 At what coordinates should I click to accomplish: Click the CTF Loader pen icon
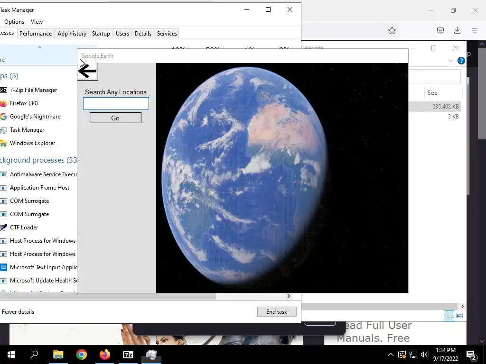point(3,227)
